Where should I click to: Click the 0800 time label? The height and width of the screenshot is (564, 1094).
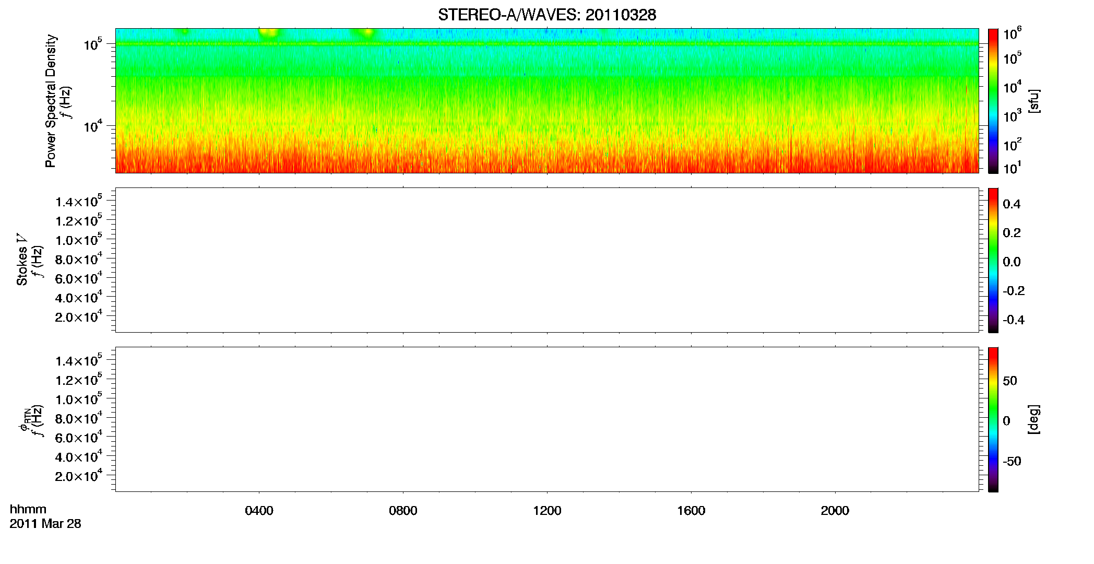pos(403,511)
